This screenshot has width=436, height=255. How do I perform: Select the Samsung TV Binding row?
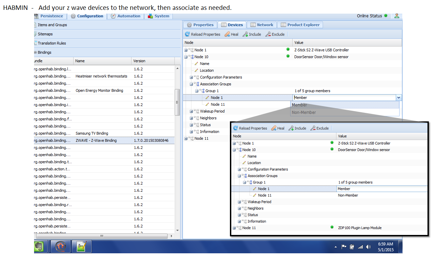(x=104, y=133)
